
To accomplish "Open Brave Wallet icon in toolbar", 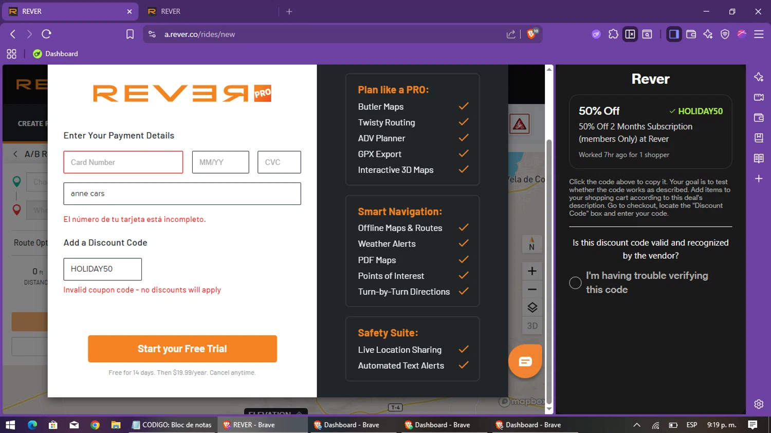I will point(691,34).
